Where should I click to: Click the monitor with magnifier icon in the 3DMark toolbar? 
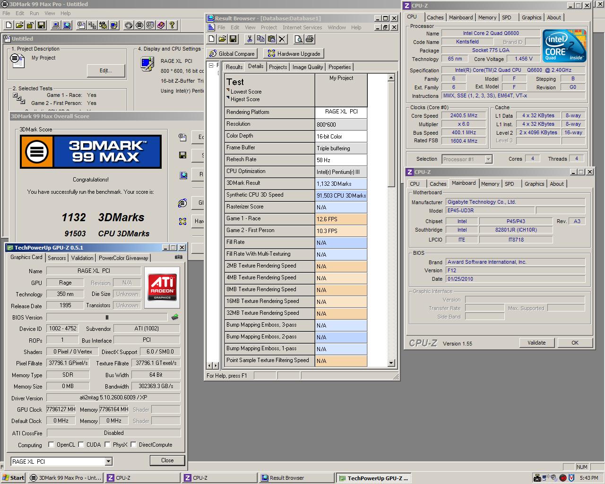[67, 25]
